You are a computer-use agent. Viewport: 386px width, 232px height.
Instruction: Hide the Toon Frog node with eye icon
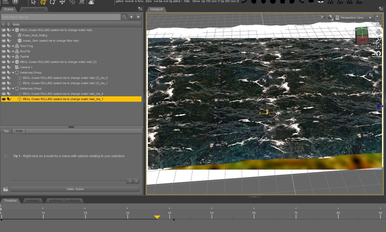point(4,46)
